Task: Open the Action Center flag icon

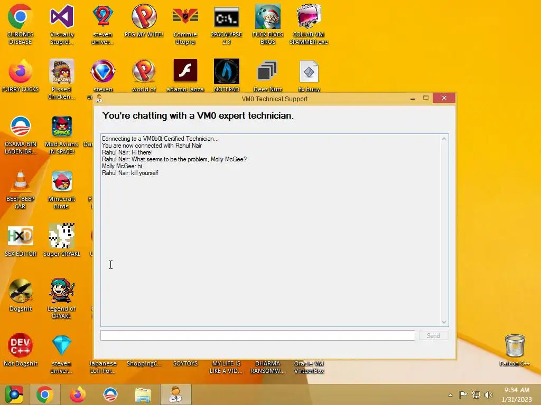Action: 463,394
